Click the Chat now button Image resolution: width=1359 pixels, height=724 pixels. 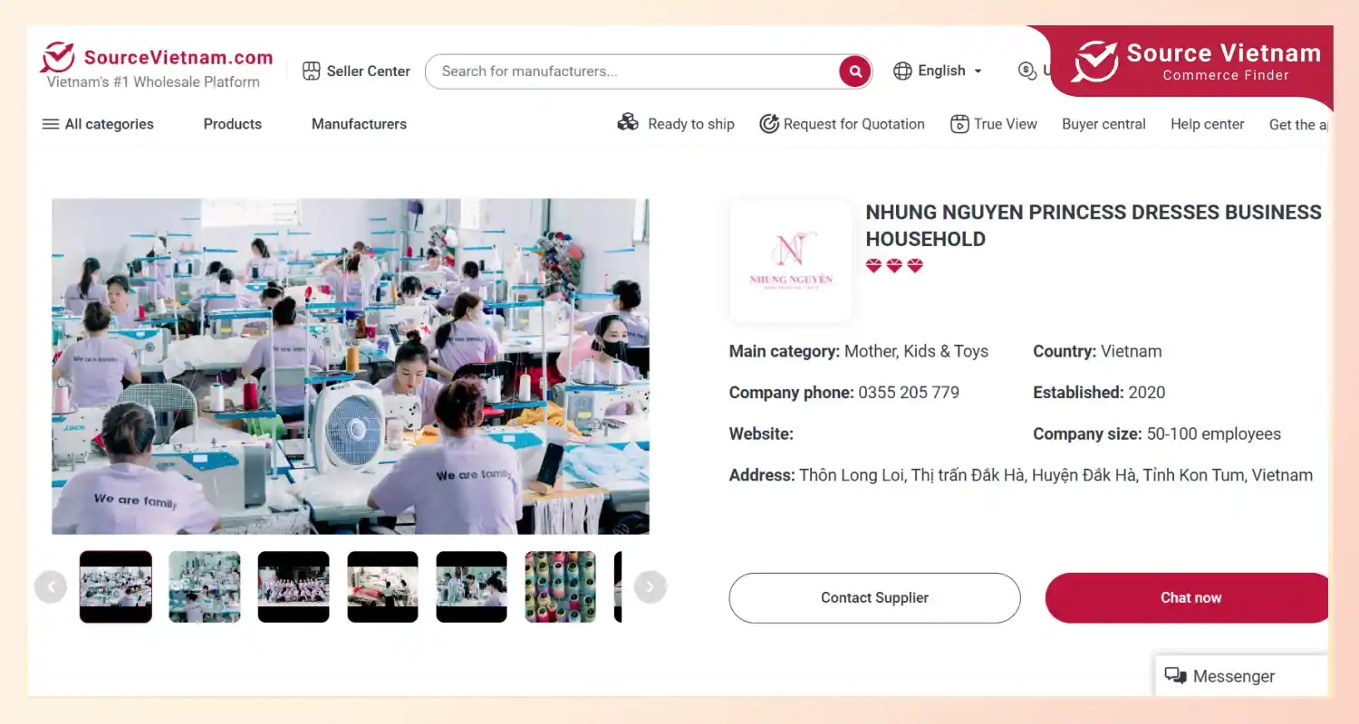[x=1188, y=597]
